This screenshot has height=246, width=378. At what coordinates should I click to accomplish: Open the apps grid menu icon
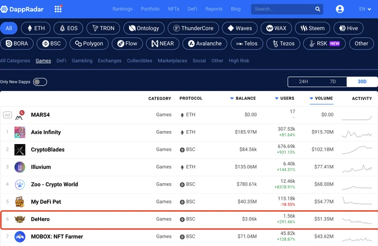(58, 9)
